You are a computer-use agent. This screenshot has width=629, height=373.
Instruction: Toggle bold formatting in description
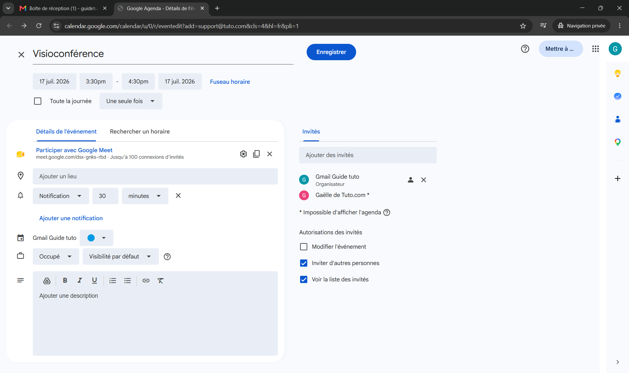click(65, 280)
